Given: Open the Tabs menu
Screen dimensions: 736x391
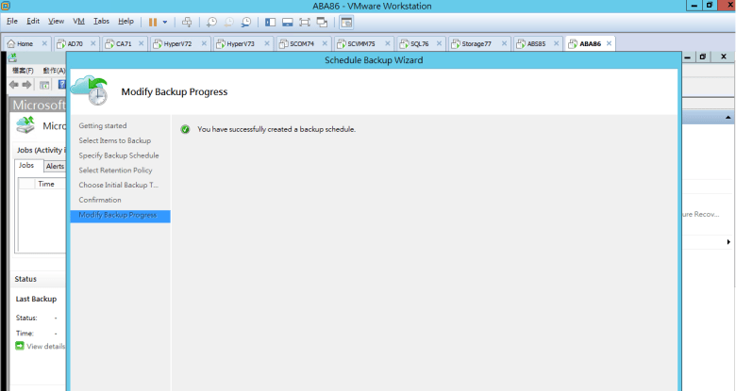Looking at the screenshot, I should (101, 21).
